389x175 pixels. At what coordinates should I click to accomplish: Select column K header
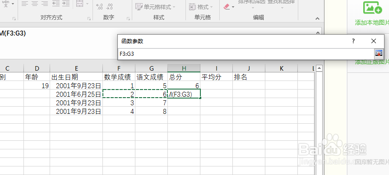point(281,68)
